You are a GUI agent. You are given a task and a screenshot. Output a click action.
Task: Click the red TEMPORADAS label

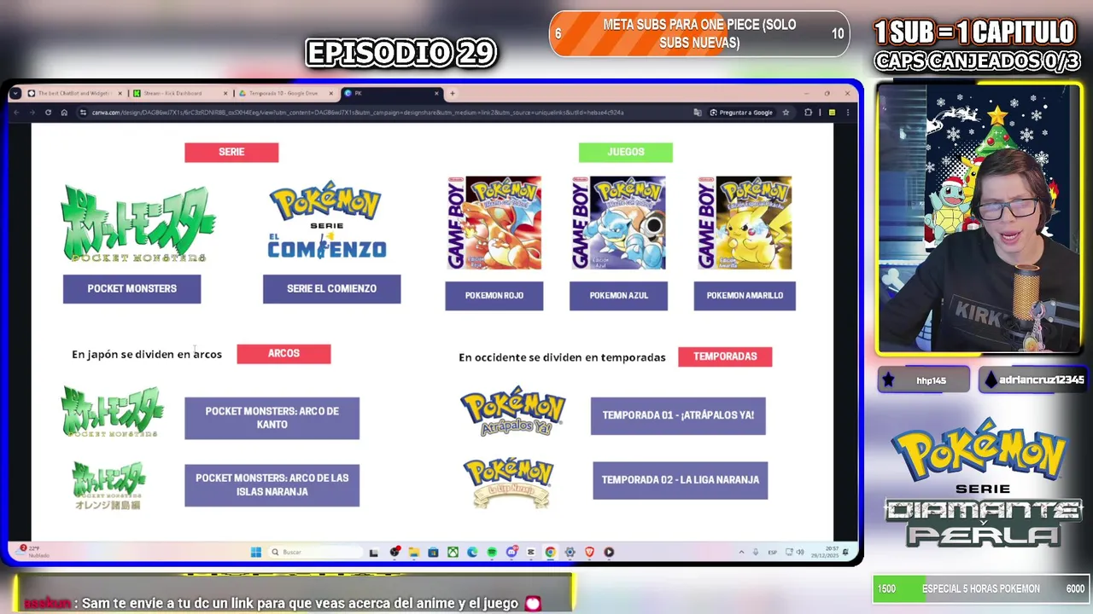click(x=725, y=356)
